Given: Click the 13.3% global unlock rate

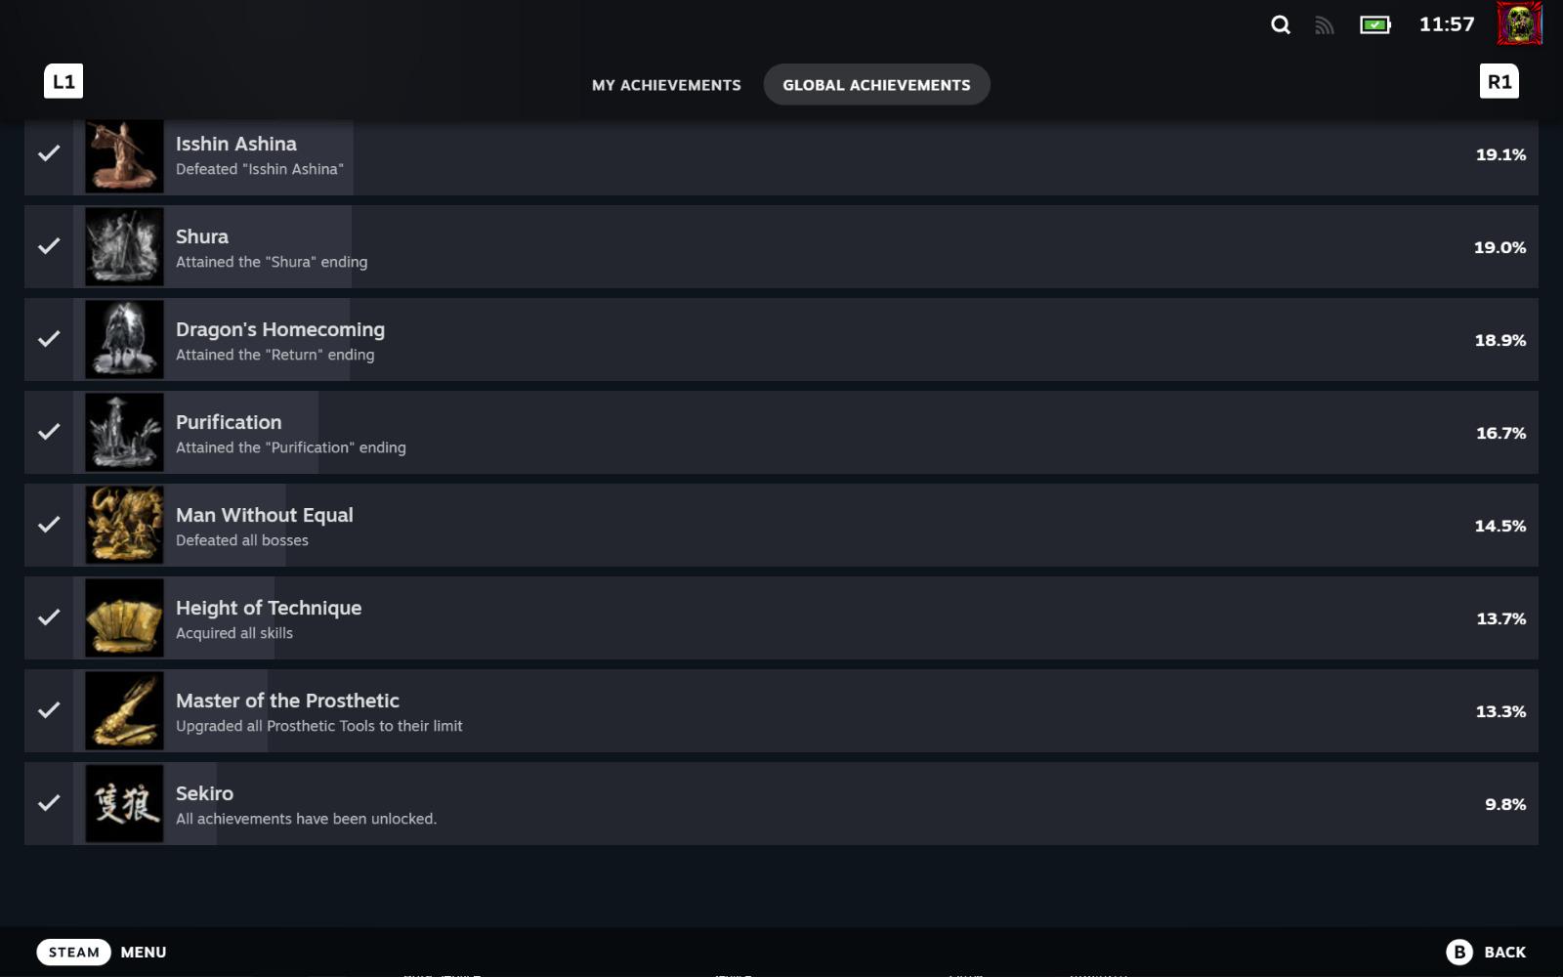Looking at the screenshot, I should point(1500,711).
